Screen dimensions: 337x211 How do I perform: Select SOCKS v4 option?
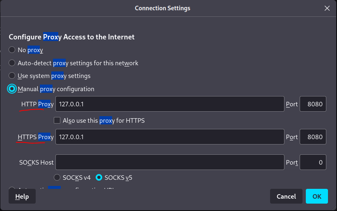tap(57, 177)
